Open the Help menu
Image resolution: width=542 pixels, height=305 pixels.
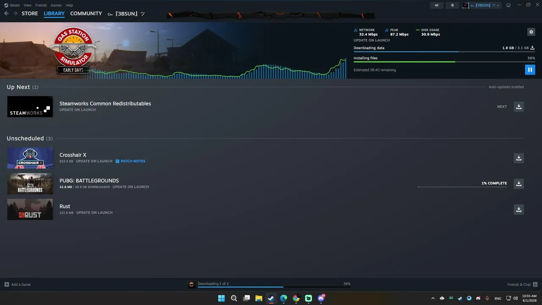[x=69, y=5]
